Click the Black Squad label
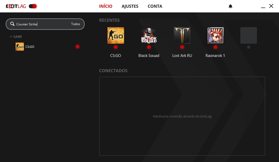The width and height of the screenshot is (279, 162). [149, 56]
